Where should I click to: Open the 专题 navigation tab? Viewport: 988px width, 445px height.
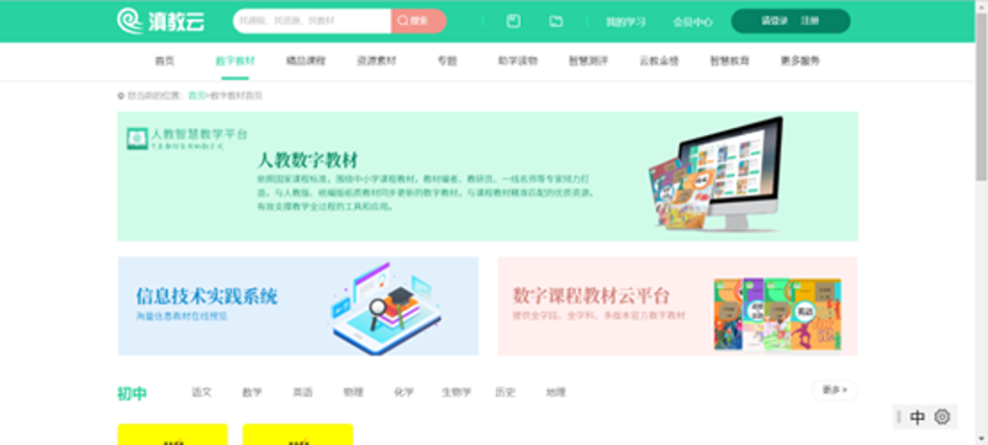point(447,61)
